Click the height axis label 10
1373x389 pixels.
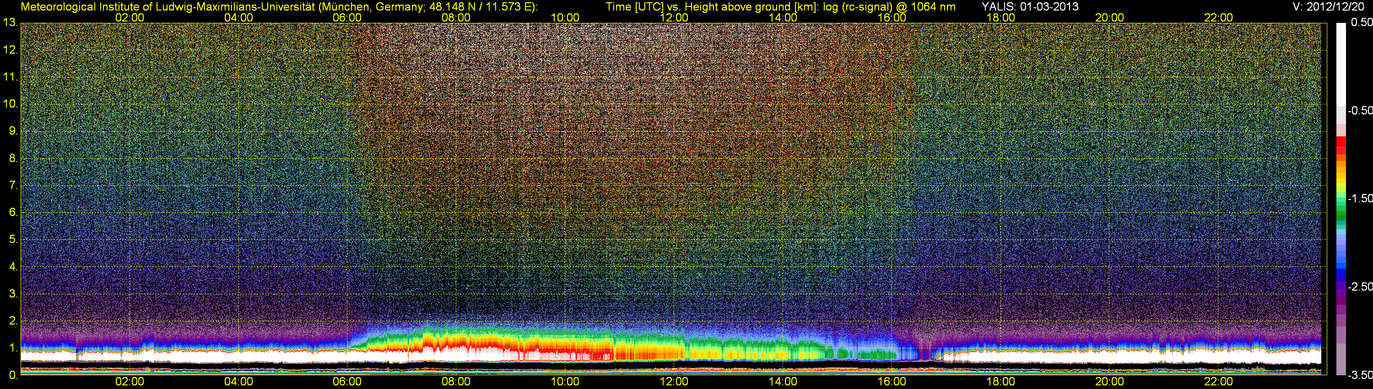pyautogui.click(x=10, y=104)
